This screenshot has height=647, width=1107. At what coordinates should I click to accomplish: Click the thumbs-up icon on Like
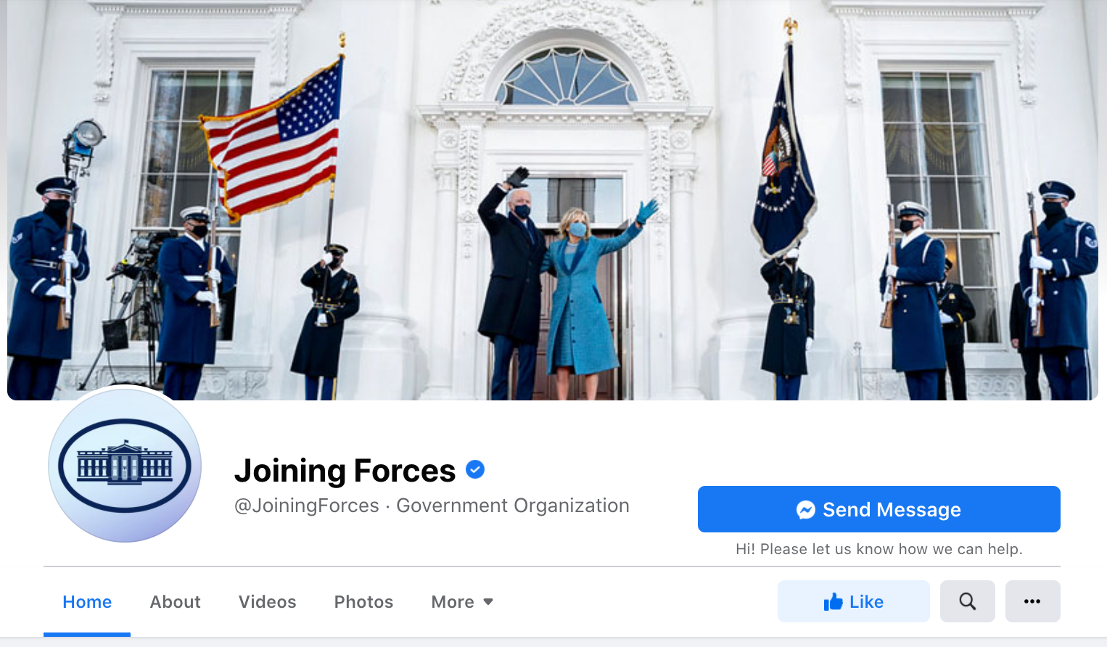(x=833, y=601)
